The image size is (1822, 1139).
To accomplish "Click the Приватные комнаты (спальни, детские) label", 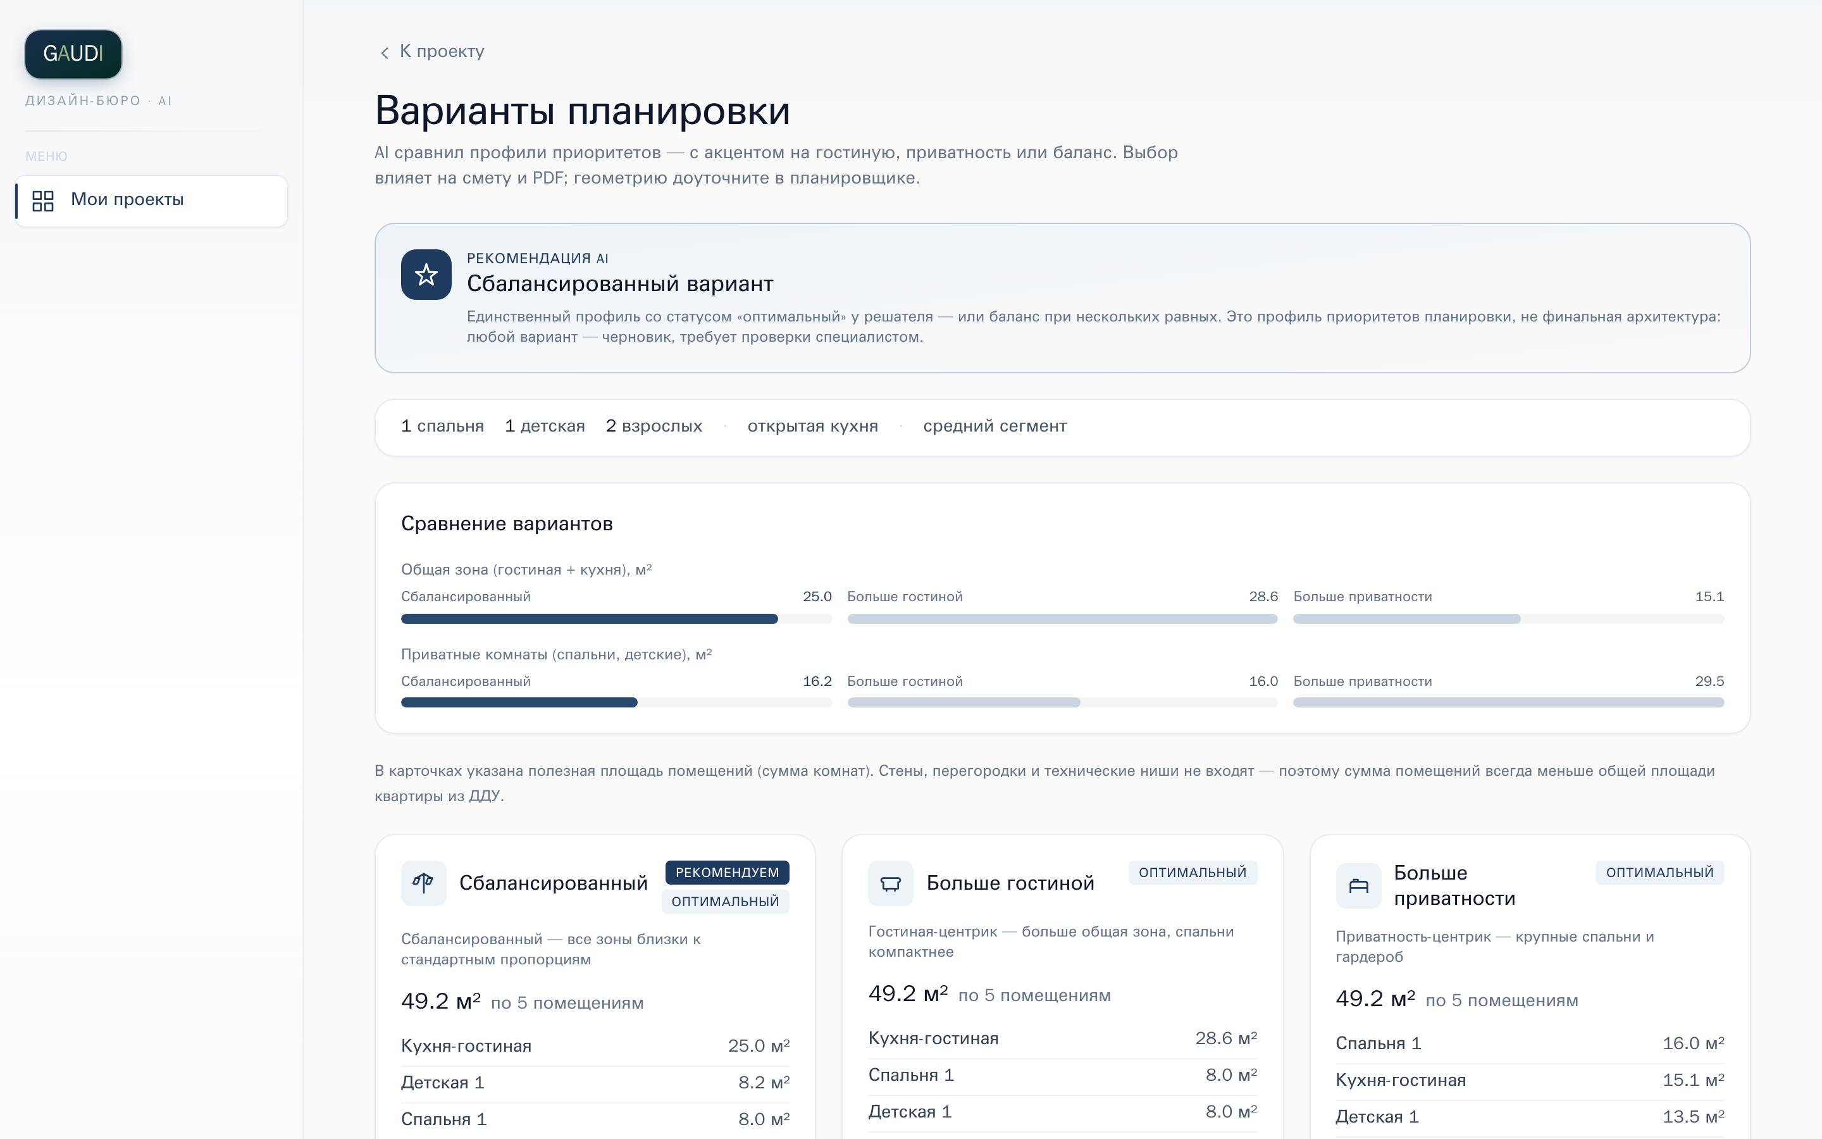I will 556,655.
